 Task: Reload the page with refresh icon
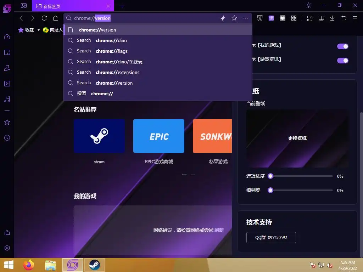pyautogui.click(x=44, y=18)
